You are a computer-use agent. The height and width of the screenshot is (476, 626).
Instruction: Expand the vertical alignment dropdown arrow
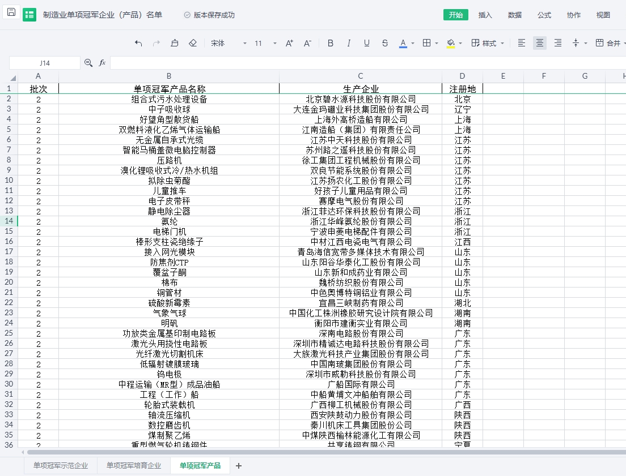(x=586, y=44)
